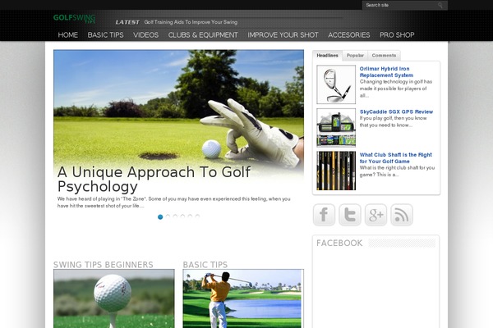Open What Club Shaft Is the Right article

coord(396,158)
